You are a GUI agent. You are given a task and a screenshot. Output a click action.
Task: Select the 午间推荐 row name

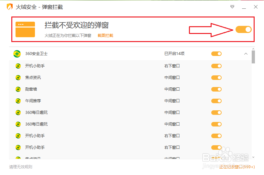(x=33, y=101)
